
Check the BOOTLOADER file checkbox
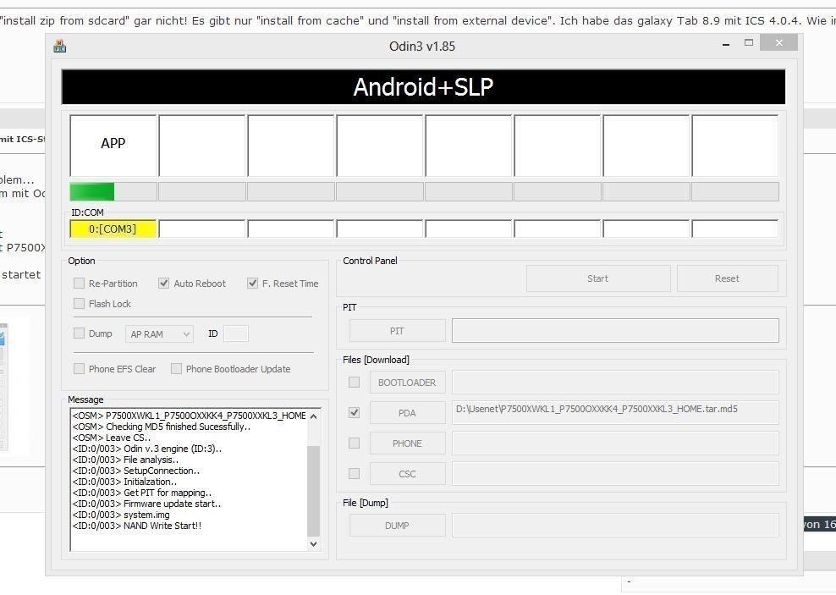(x=354, y=383)
